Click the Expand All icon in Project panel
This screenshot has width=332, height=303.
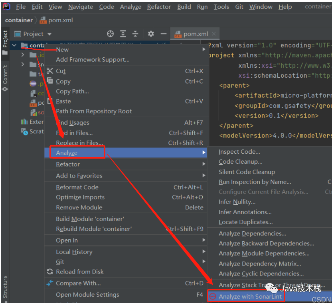pyautogui.click(x=123, y=34)
